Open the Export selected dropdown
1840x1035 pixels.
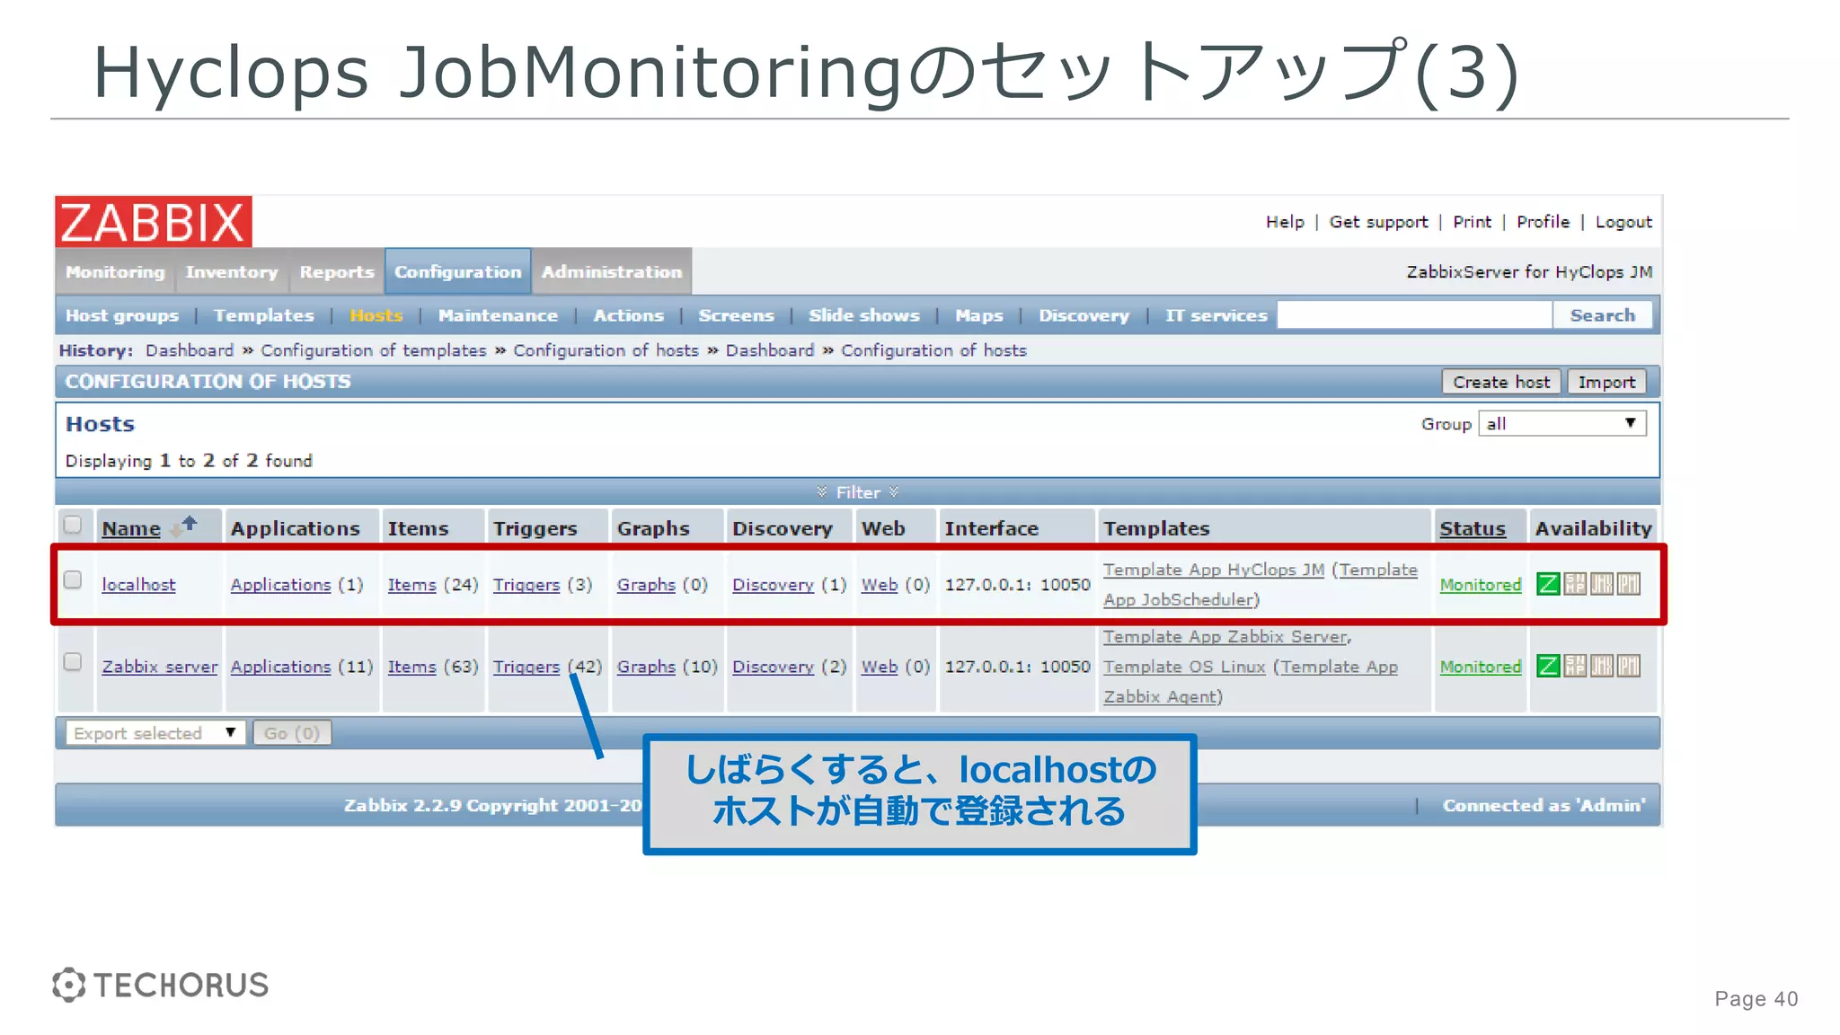click(x=155, y=733)
